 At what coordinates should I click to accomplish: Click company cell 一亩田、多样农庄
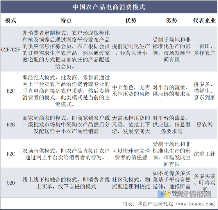click(x=204, y=50)
